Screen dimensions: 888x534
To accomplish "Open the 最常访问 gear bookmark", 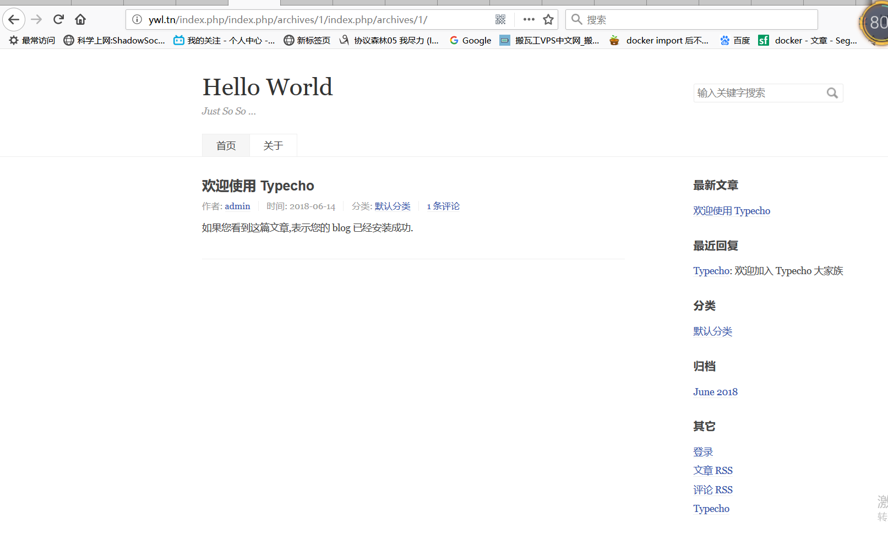I will [x=32, y=40].
